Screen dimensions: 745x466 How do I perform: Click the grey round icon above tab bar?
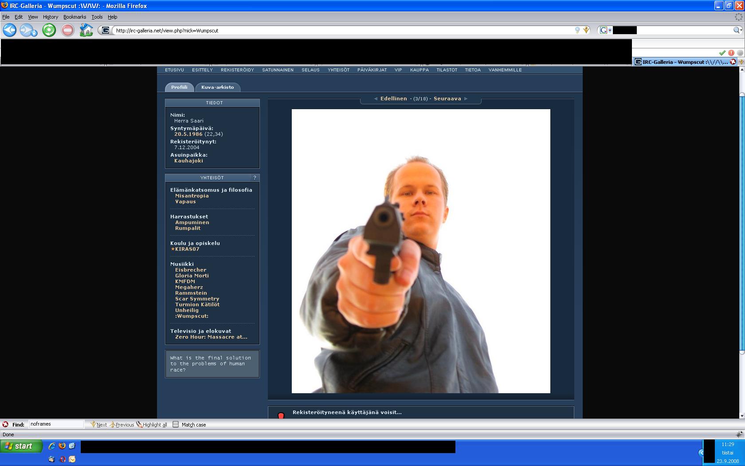tap(740, 53)
